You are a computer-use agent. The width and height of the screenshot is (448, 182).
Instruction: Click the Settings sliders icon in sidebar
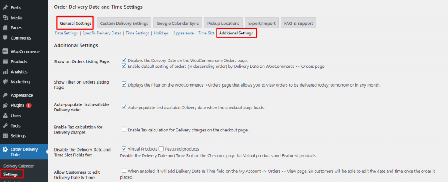click(x=5, y=136)
